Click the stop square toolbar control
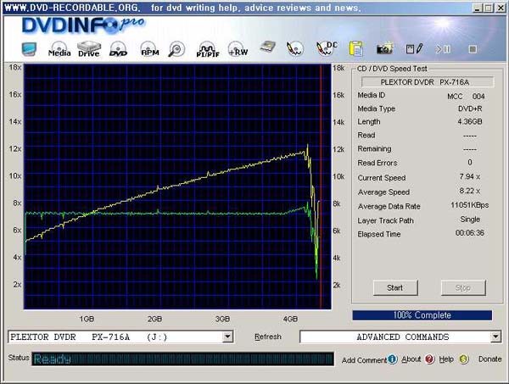Viewport: 509px width, 384px height. click(x=473, y=49)
